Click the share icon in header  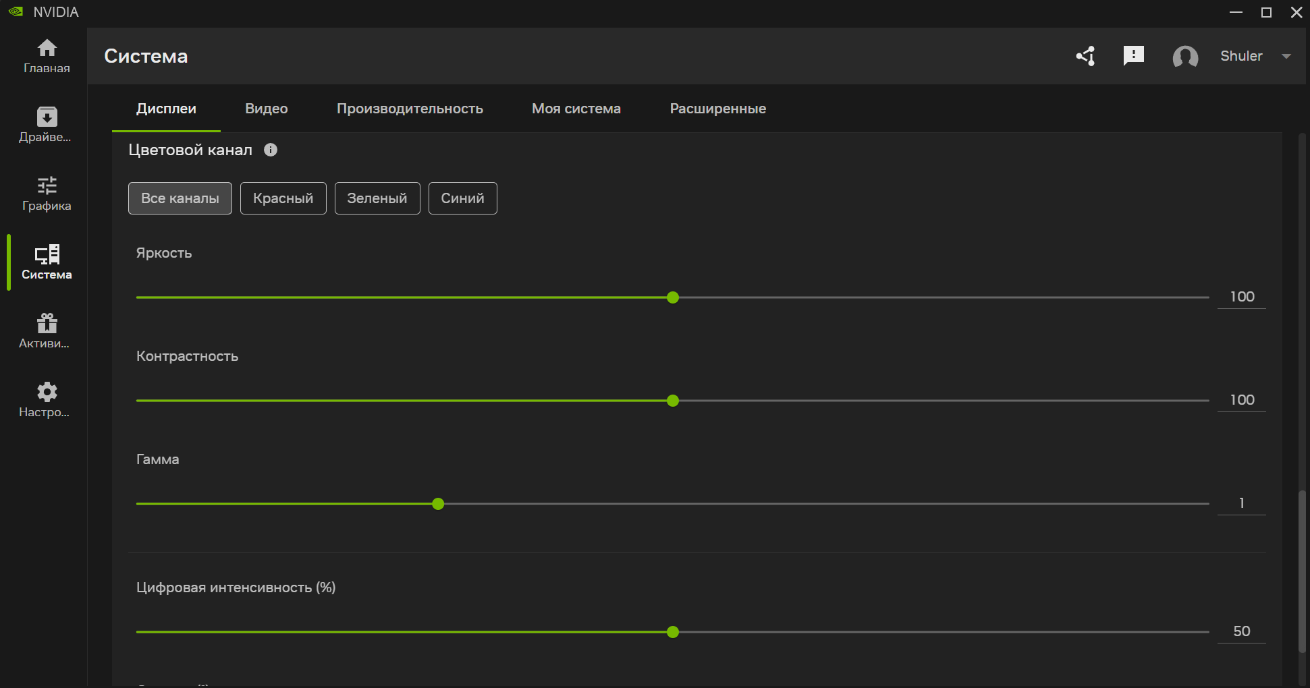(x=1085, y=56)
